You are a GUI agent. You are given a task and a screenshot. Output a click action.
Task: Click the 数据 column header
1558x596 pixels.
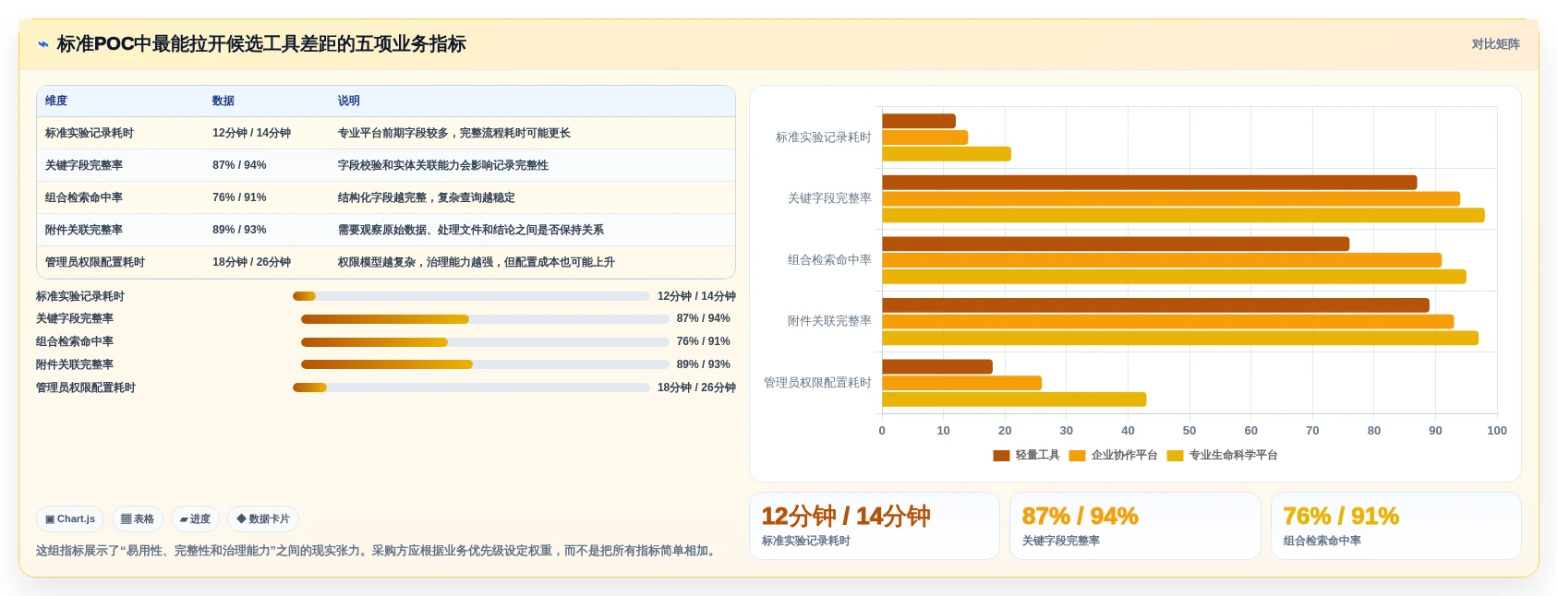click(223, 101)
